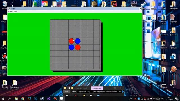180x101 pixels.
Task: Open the Skill menu in Reversi
Action: click(x=16, y=12)
